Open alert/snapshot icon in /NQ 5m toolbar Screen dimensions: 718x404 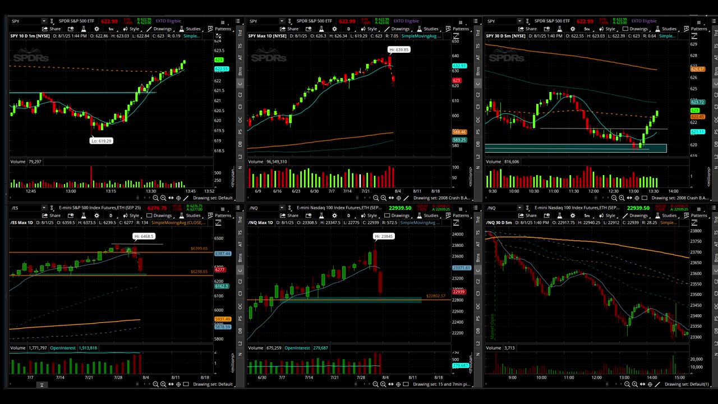click(x=546, y=215)
